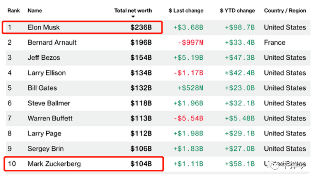
Task: Click the Country / Region header
Action: point(285,10)
